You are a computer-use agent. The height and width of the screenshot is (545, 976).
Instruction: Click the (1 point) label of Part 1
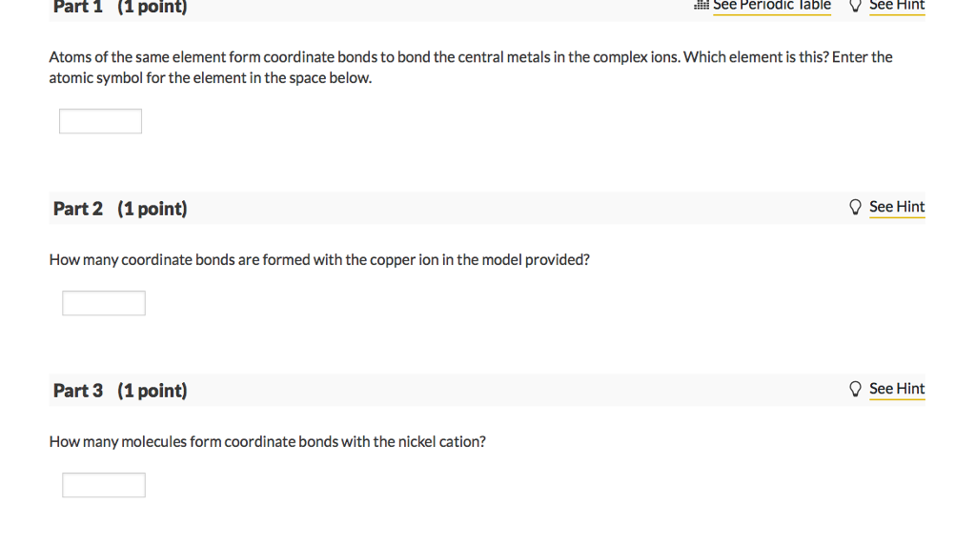coord(152,8)
